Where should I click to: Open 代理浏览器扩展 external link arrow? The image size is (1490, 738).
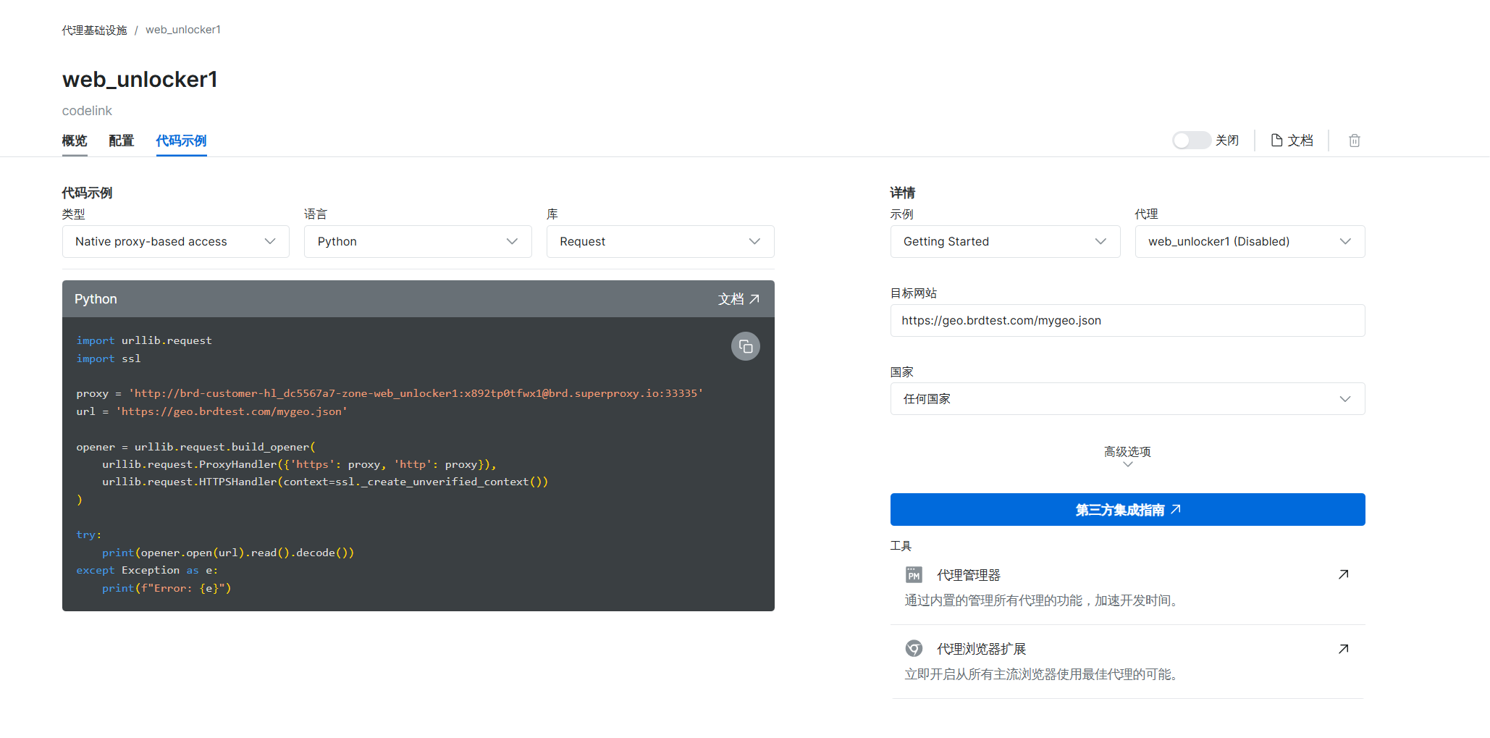coord(1344,649)
